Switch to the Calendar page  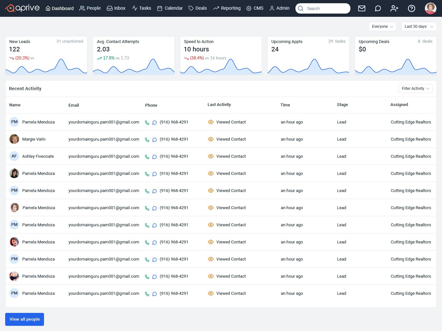click(170, 8)
